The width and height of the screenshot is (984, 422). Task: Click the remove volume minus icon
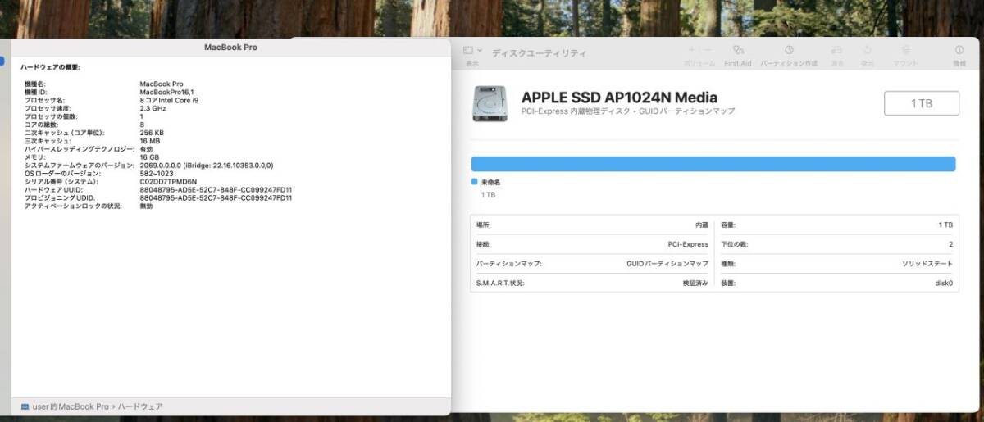click(708, 51)
